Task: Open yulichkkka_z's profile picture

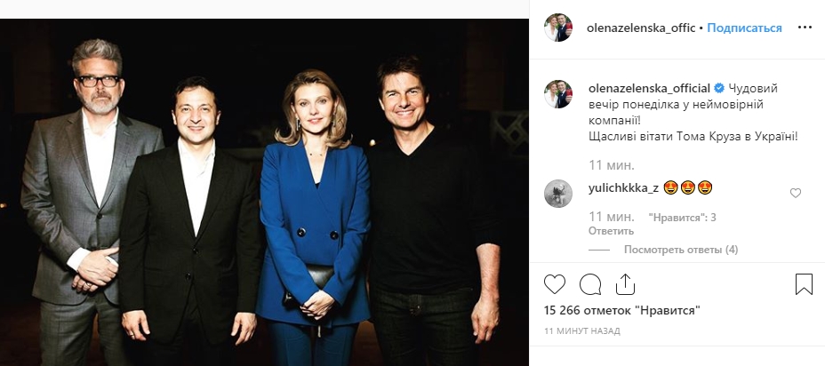Action: [x=558, y=193]
